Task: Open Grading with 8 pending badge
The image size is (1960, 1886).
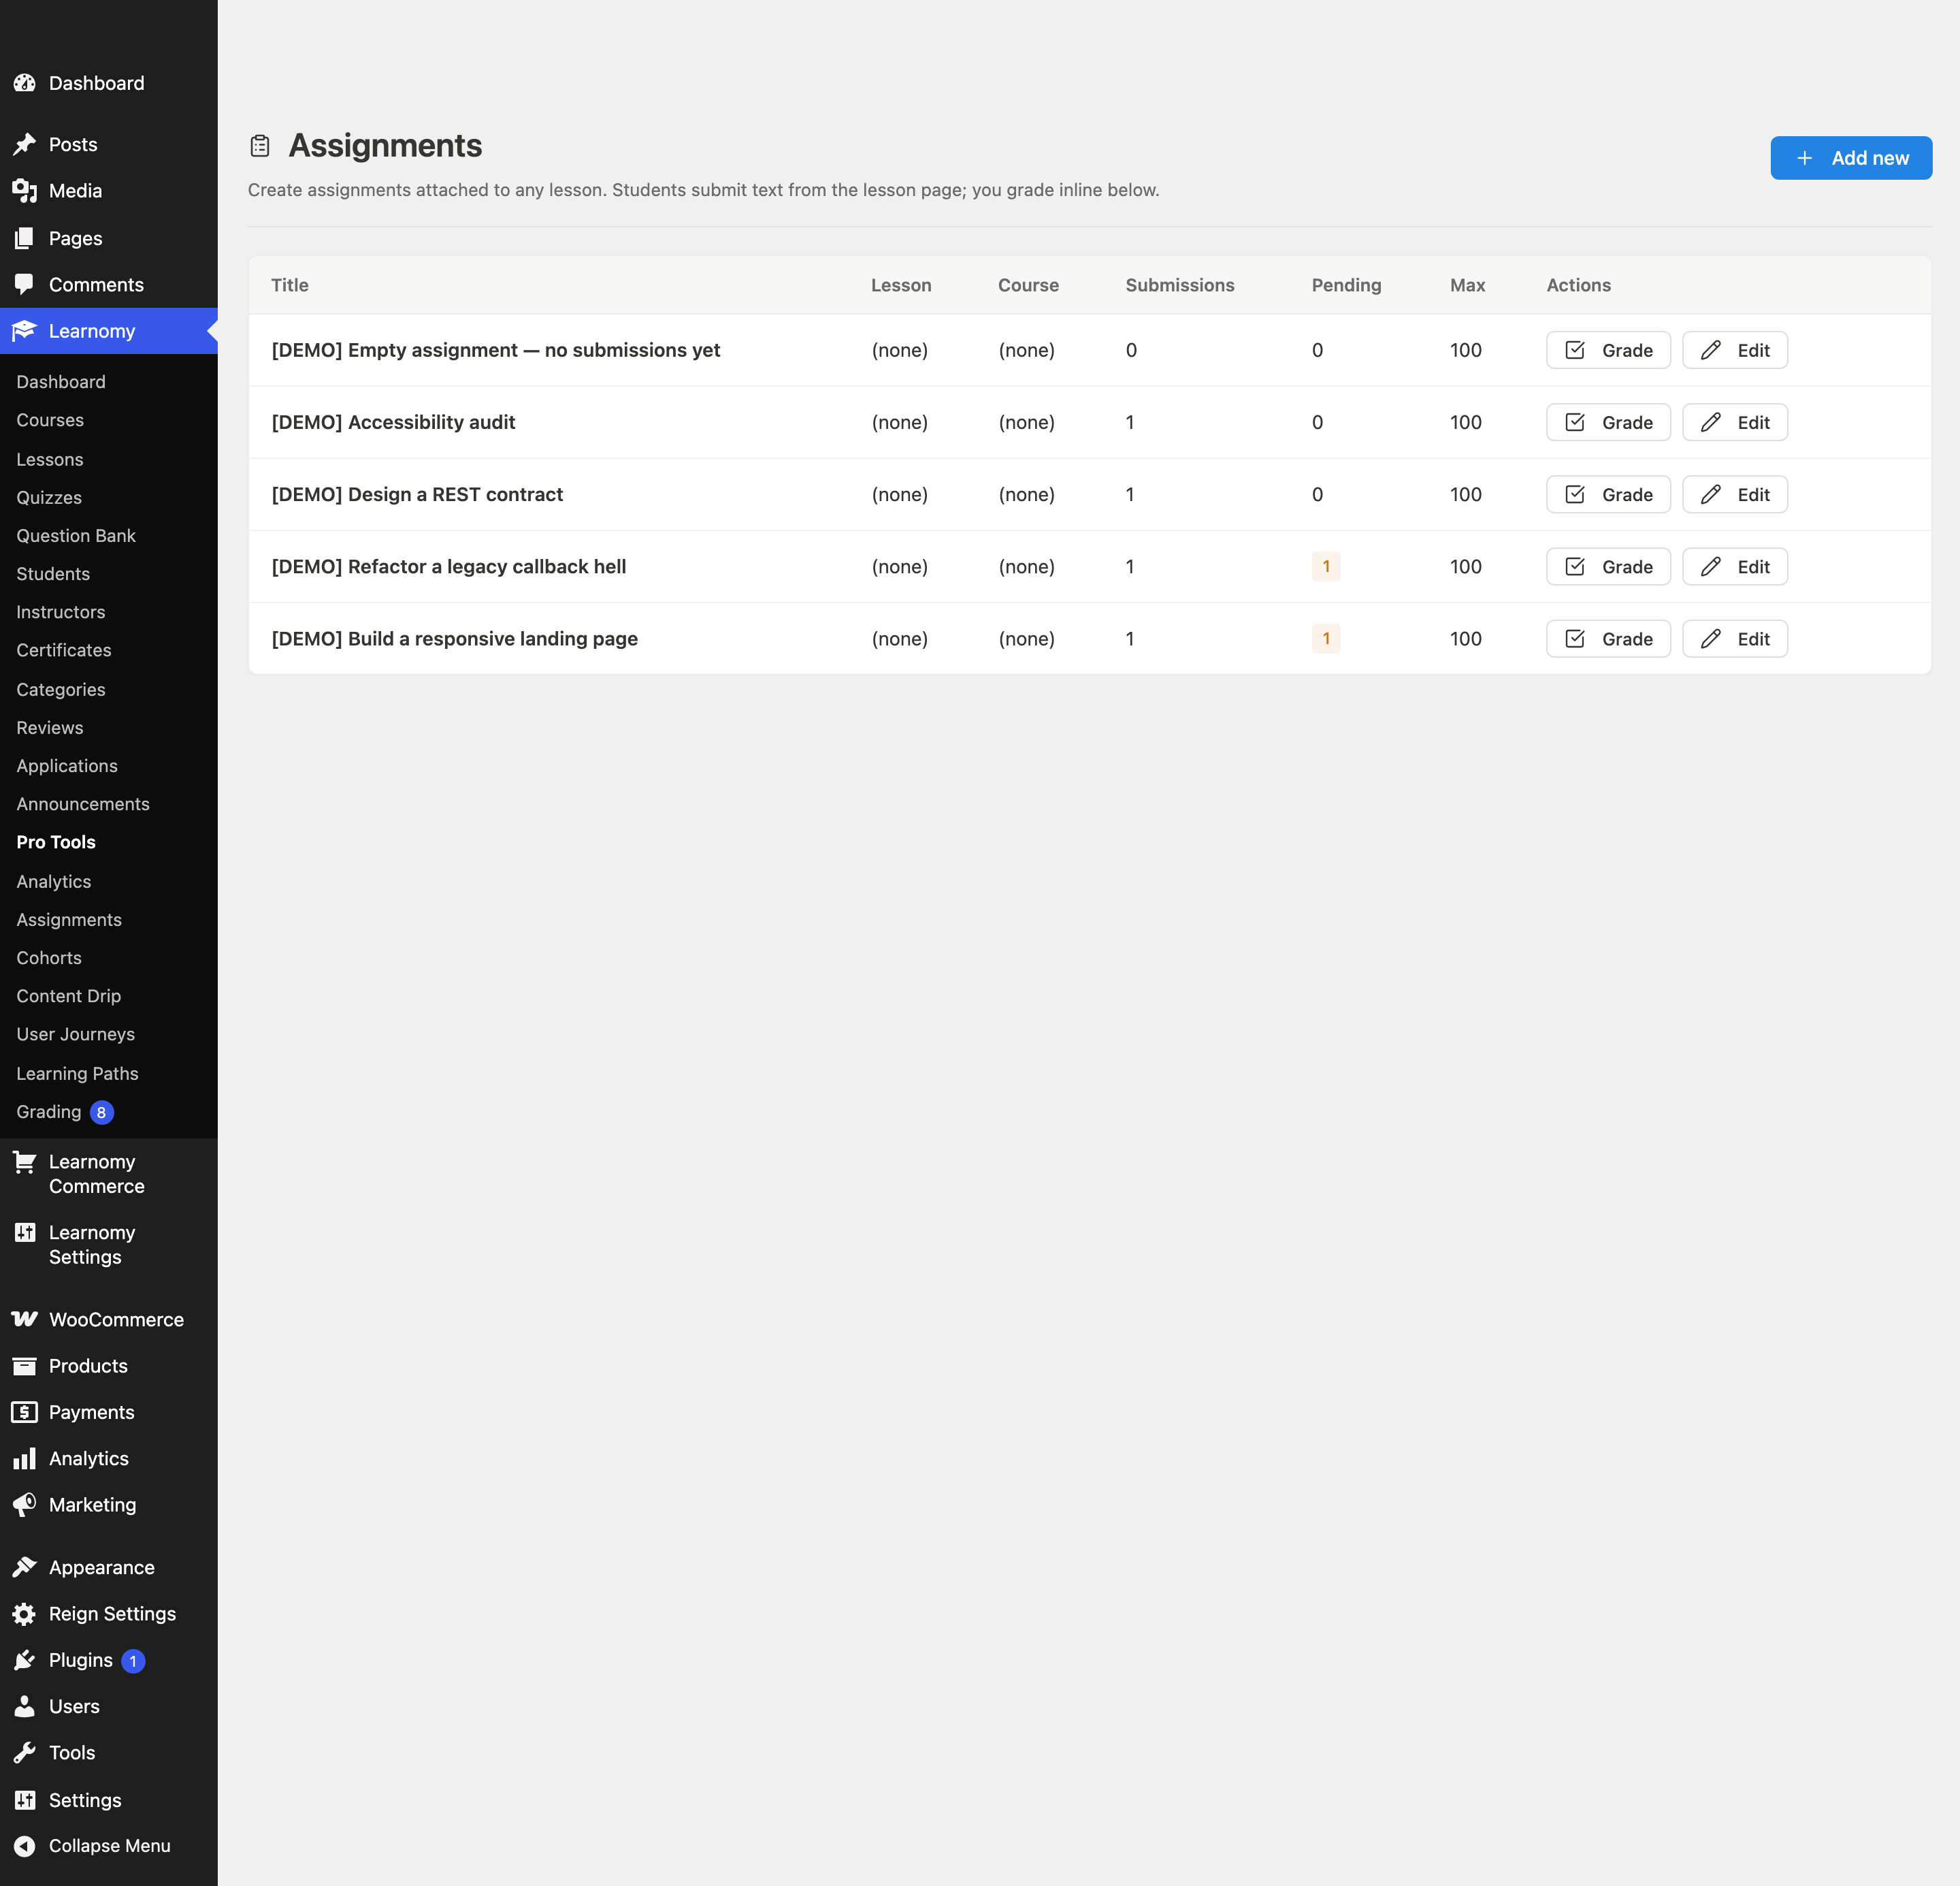Action: point(65,1112)
